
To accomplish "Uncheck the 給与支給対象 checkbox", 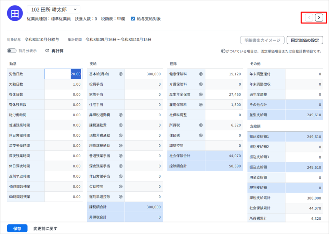I will 133,19.
